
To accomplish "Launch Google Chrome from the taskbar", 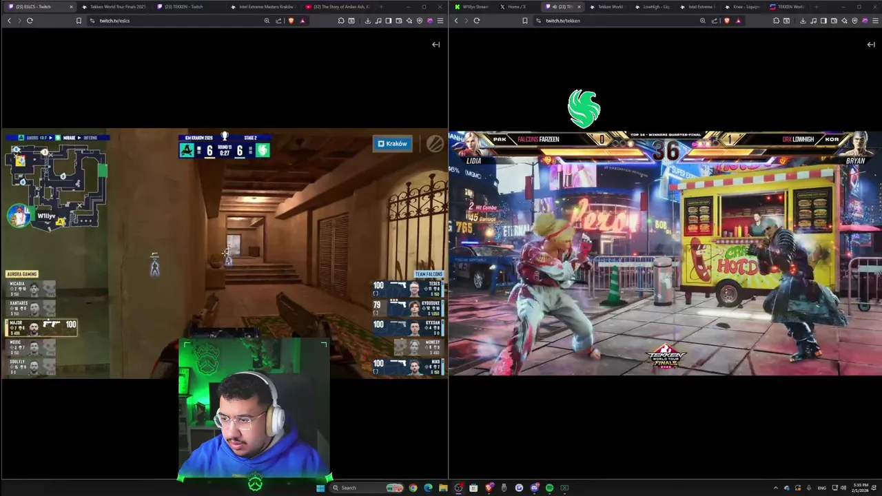I will [x=413, y=488].
